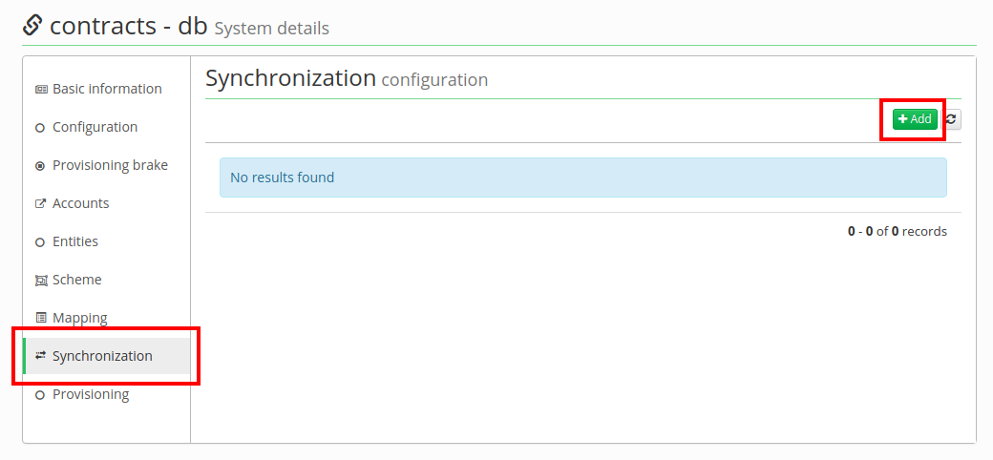Open the Mapping tab
This screenshot has width=993, height=460.
coord(106,317)
